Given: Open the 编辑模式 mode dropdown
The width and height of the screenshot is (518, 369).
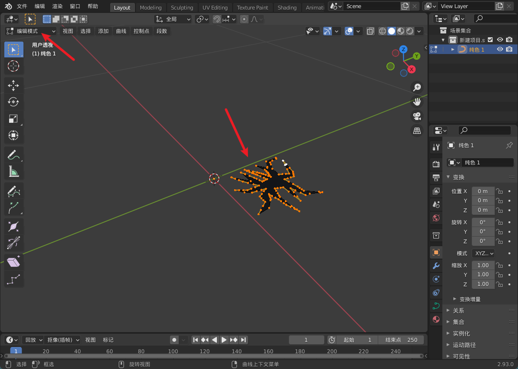Looking at the screenshot, I should click(31, 31).
